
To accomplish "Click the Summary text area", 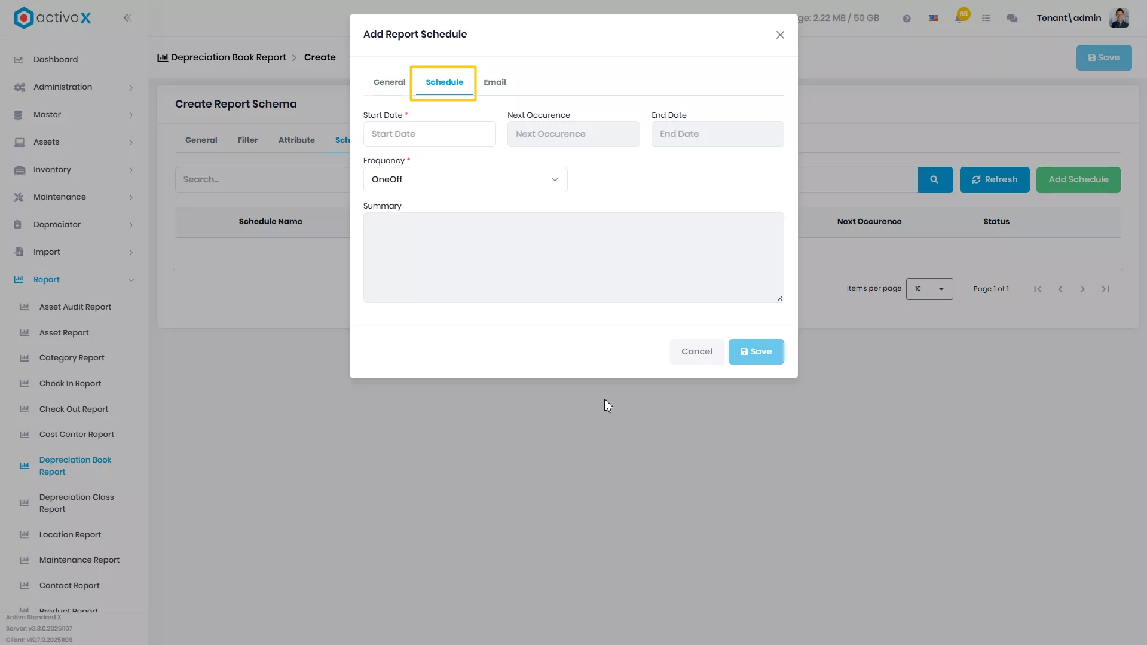I will pyautogui.click(x=573, y=258).
